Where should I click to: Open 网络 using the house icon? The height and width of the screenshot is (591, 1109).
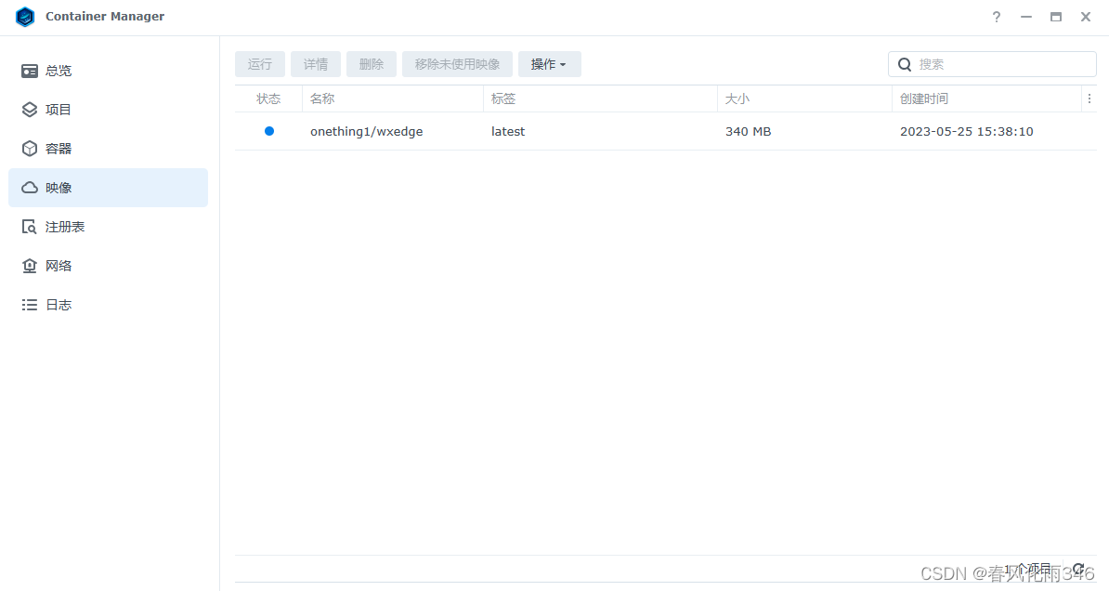click(x=30, y=266)
